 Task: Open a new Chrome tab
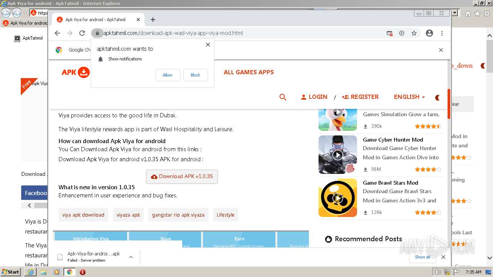click(153, 20)
